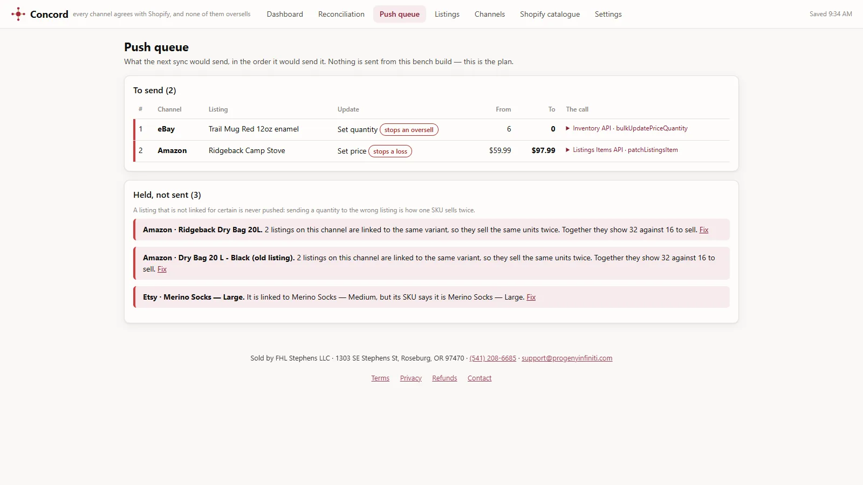Screen dimensions: 863x485
Task: Click the Concord brand name
Action: (49, 15)
